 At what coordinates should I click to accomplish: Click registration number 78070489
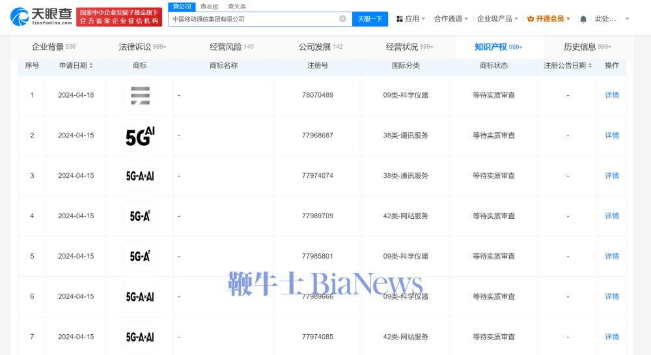(x=318, y=95)
